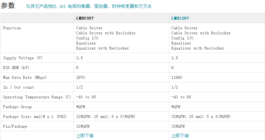Viewport: 265px width, 140px height.
Task: Click the SDI 电缆均衡器 comparison subtitle text
Action: coord(89,6)
